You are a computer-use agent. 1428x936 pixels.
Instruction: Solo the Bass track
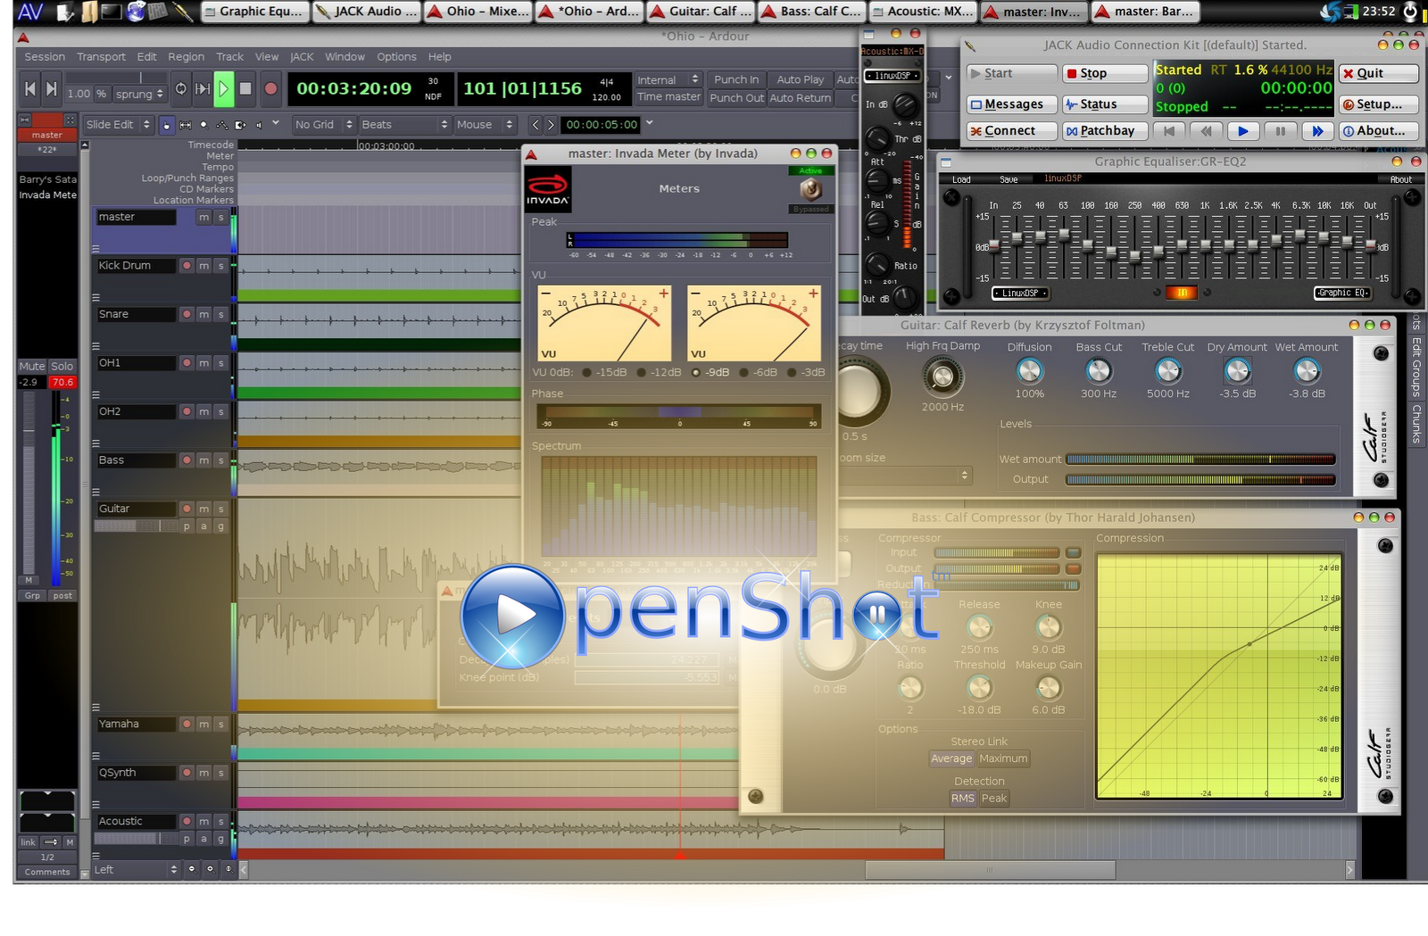tap(220, 460)
